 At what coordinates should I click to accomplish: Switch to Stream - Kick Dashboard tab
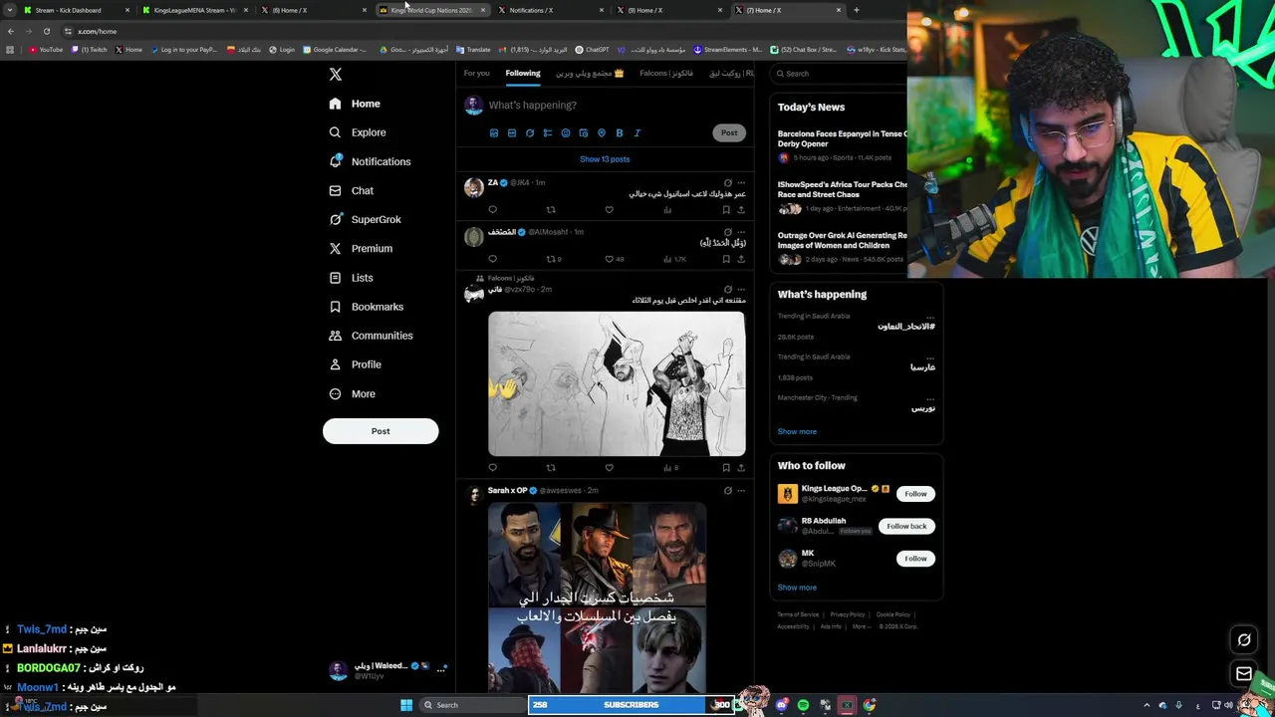point(76,10)
